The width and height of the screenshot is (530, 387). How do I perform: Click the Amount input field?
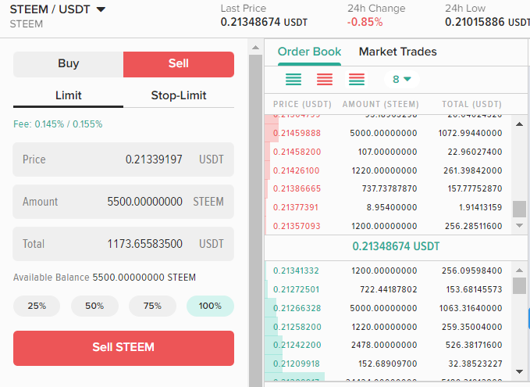(x=123, y=202)
